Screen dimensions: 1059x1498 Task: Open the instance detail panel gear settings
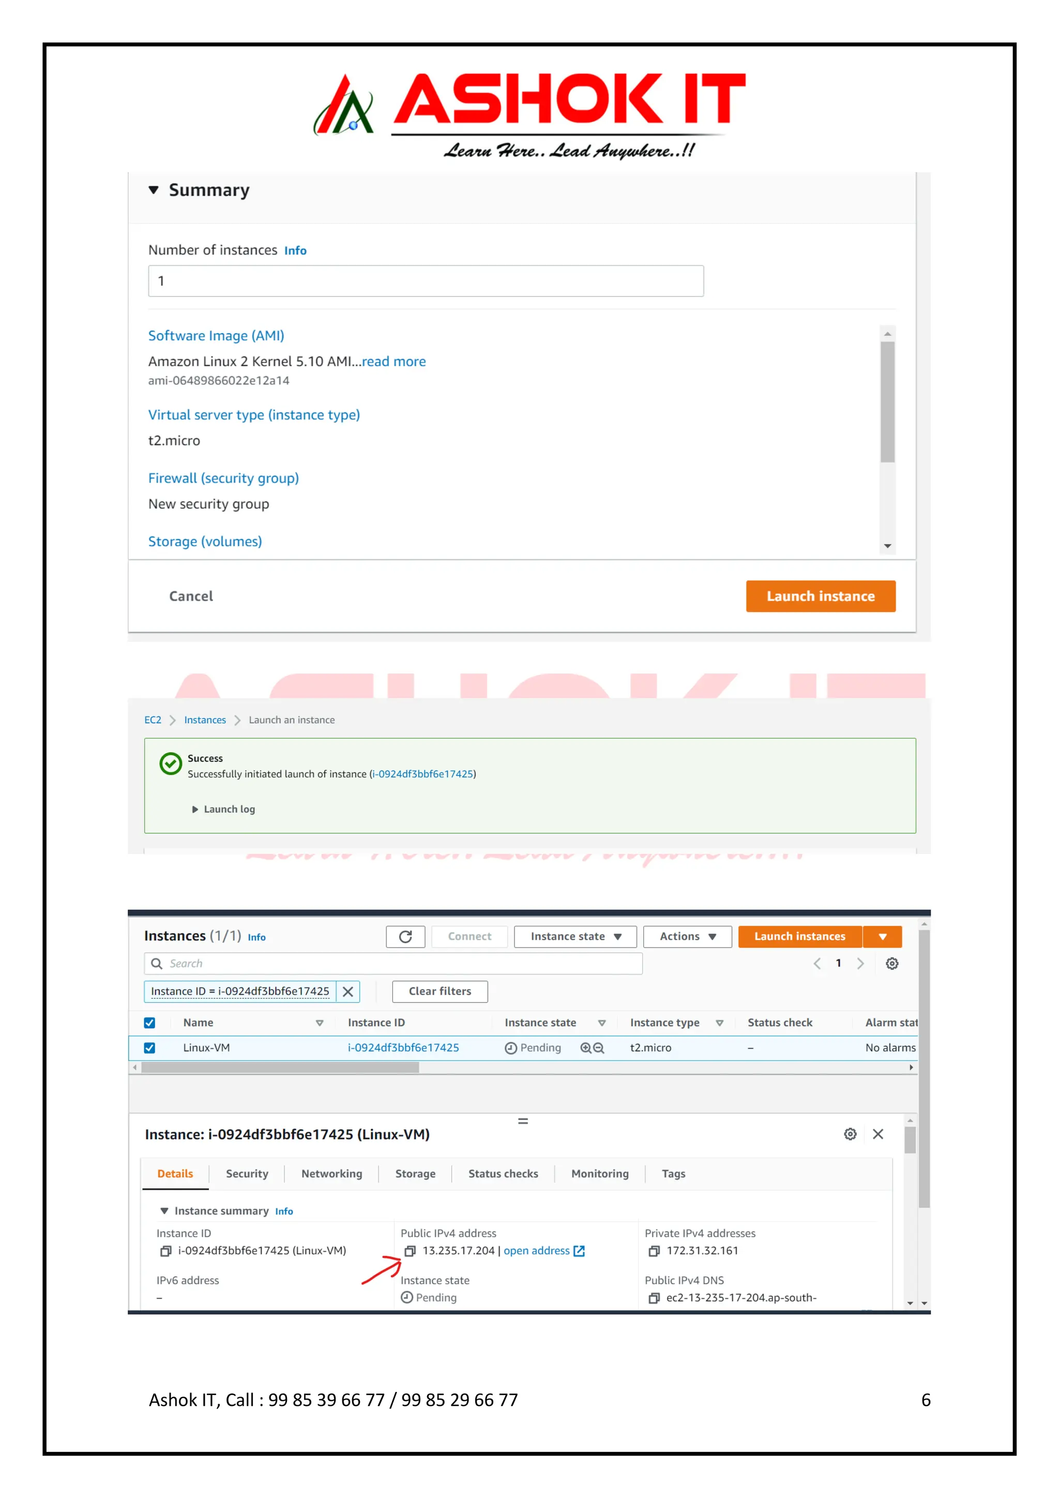pos(850,1134)
